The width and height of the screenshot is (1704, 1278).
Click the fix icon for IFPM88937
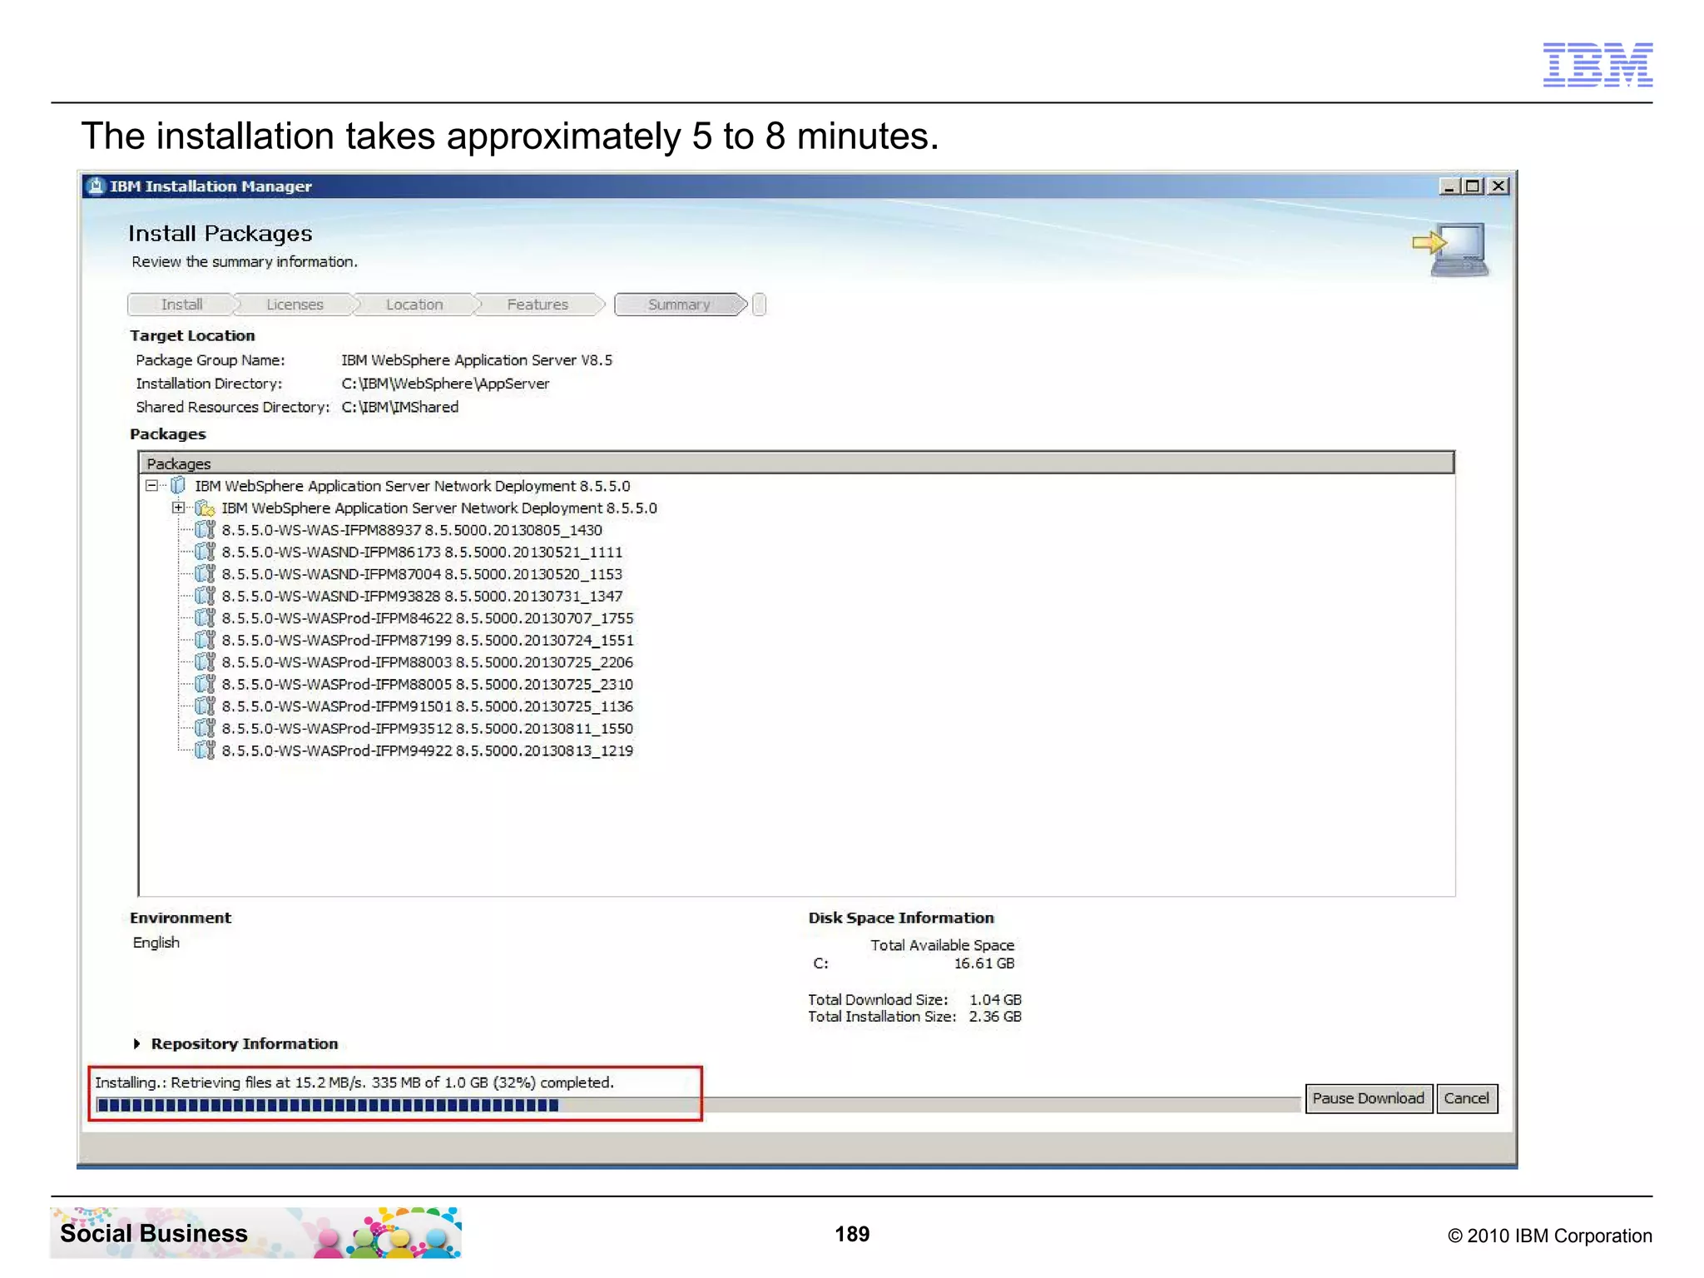205,530
